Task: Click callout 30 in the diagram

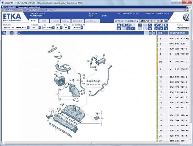Action: (104, 55)
